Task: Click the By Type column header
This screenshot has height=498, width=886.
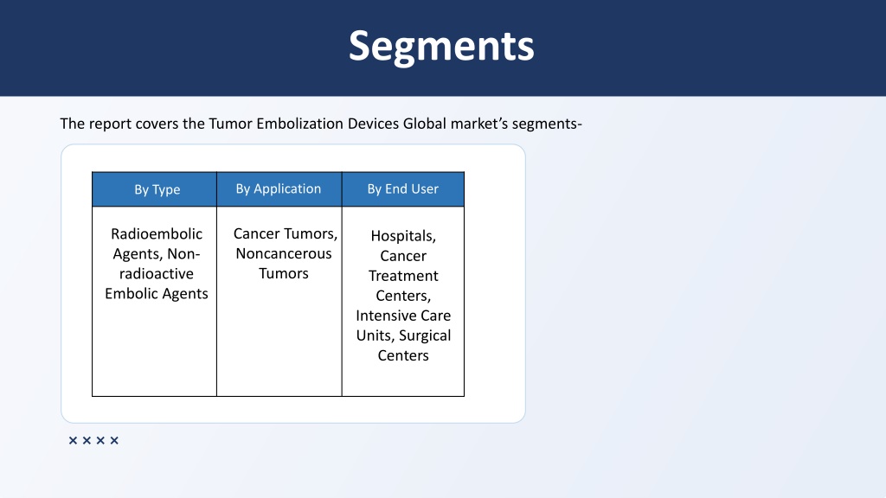Action: click(154, 189)
